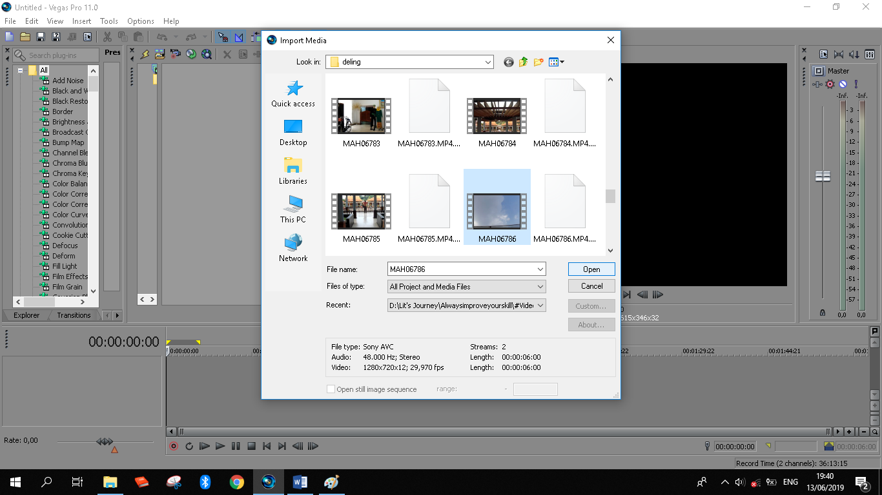Toggle Master bus output fader lock
Viewport: 882px width, 495px height.
(x=822, y=313)
